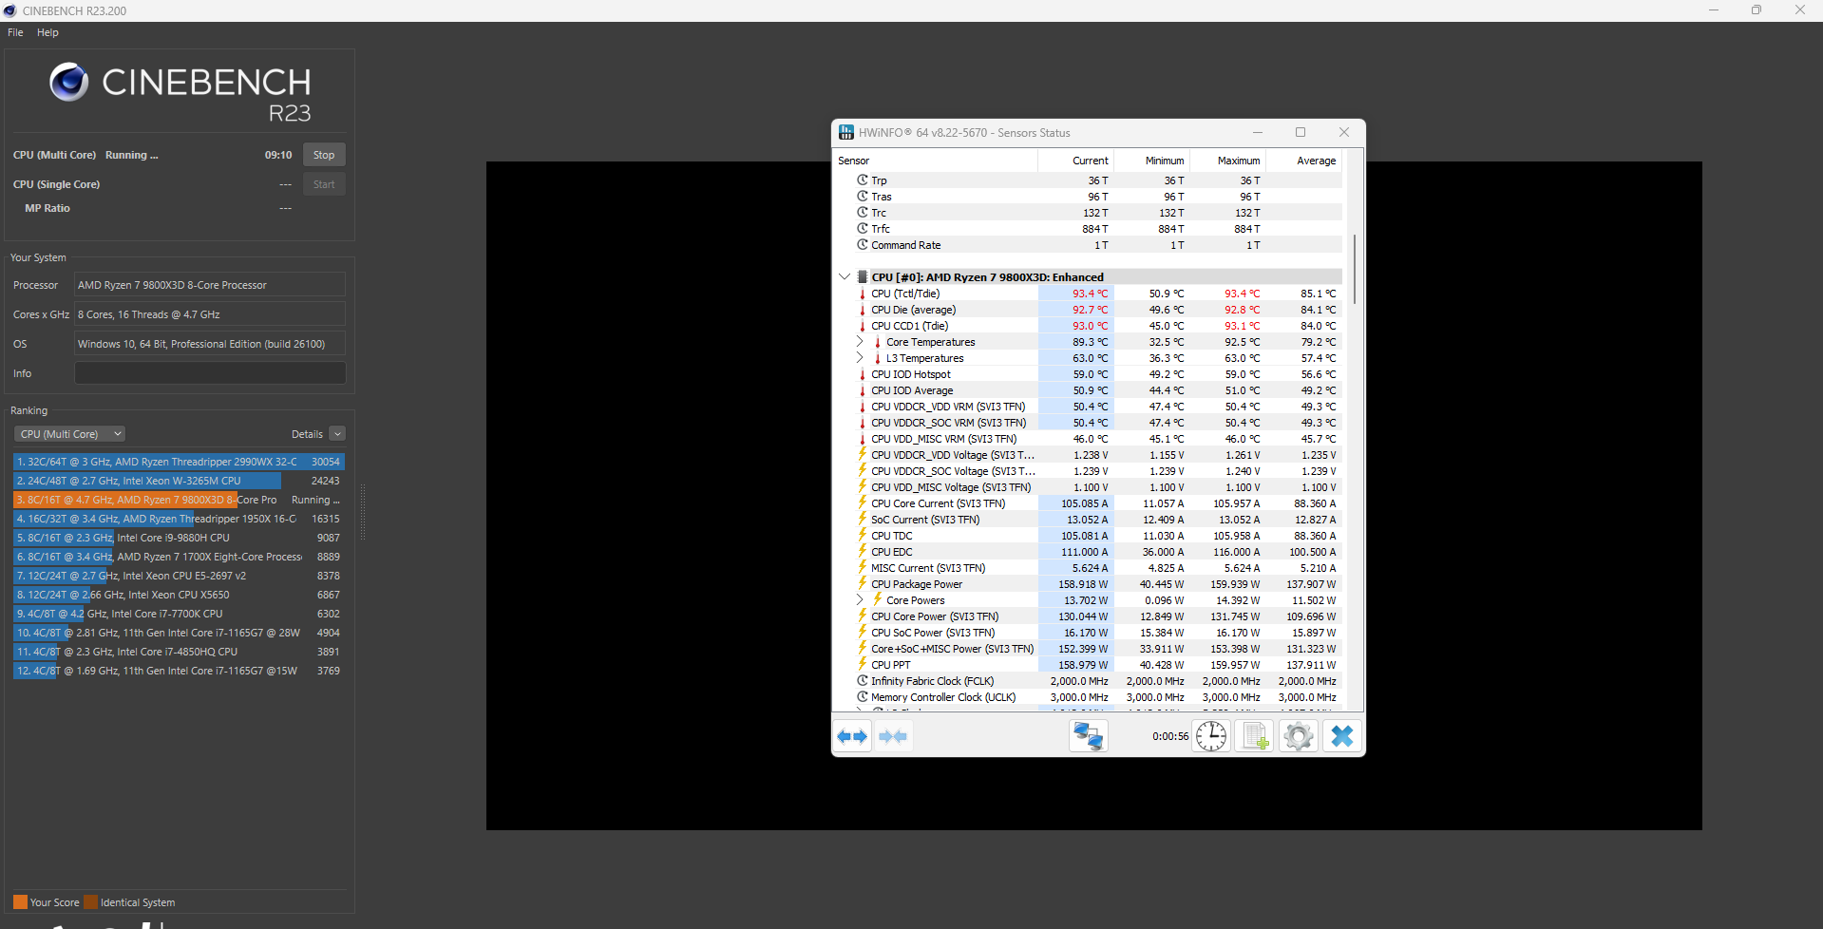Select ranking row i7-1165G7 @ 28W
The image size is (1823, 929).
pyautogui.click(x=179, y=633)
